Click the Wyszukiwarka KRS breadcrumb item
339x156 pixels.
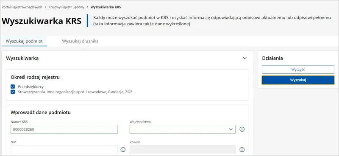[106, 7]
